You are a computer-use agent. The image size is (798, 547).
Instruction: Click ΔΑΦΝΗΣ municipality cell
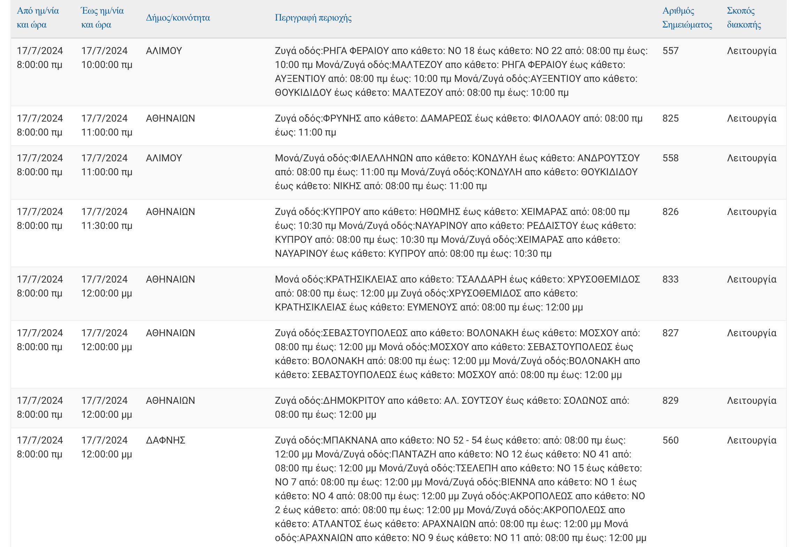click(166, 440)
